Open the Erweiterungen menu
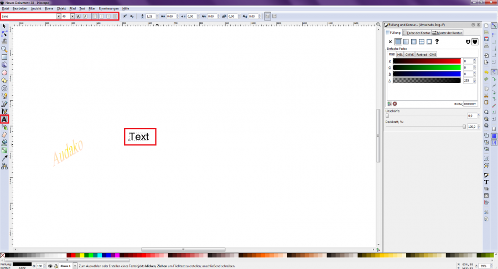The height and width of the screenshot is (269, 498). 108,9
